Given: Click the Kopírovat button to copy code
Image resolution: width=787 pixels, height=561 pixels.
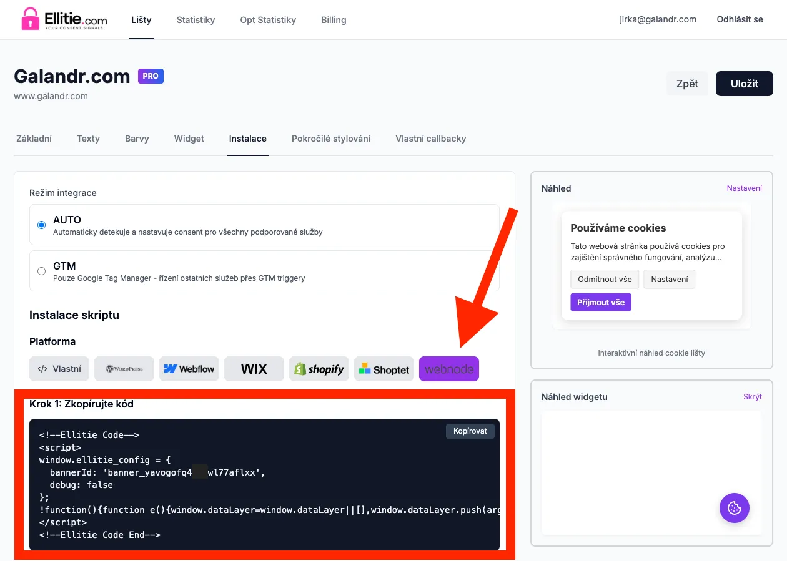Looking at the screenshot, I should [470, 431].
